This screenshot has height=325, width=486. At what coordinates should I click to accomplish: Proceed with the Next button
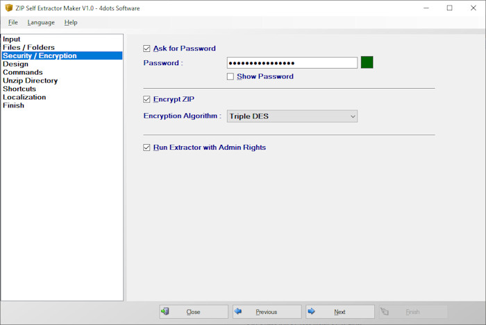pos(340,312)
